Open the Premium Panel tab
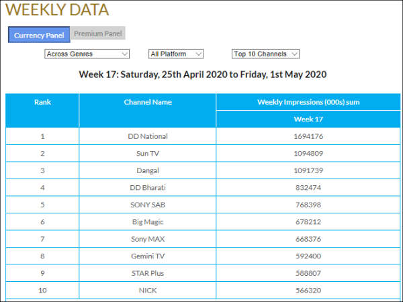Viewport: 403px width, 302px height. (x=98, y=34)
